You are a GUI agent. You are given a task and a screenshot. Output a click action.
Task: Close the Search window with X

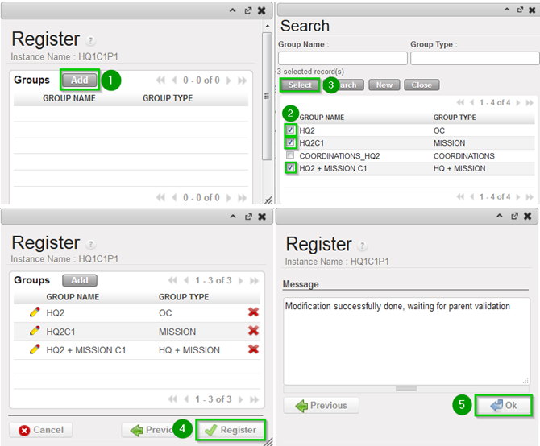click(x=532, y=10)
